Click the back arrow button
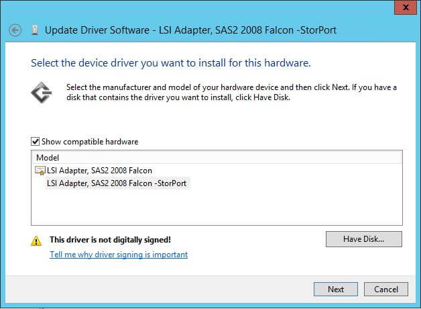 point(16,30)
